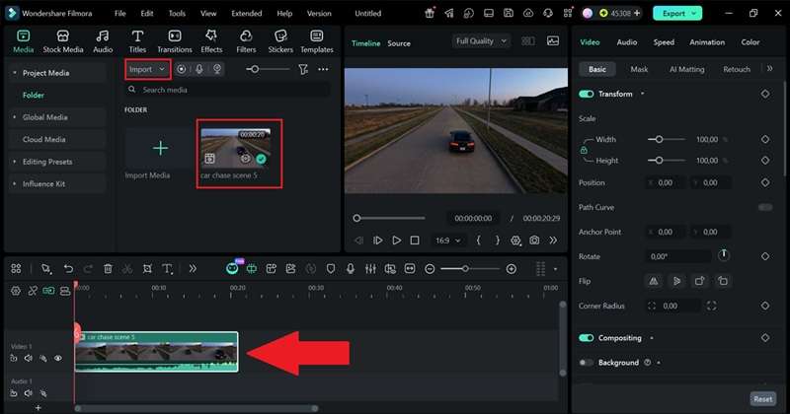Viewport: 790px width, 414px height.
Task: Open the media panel three-dots menu
Action: point(323,69)
